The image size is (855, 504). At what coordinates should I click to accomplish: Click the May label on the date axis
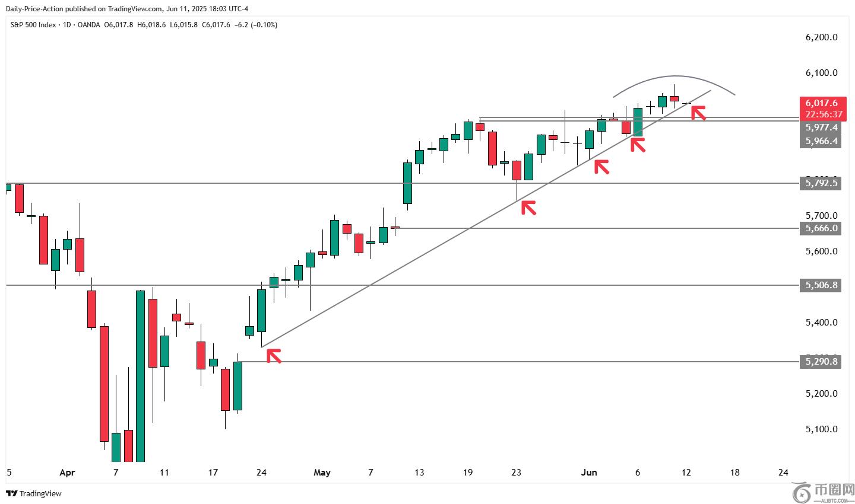322,473
